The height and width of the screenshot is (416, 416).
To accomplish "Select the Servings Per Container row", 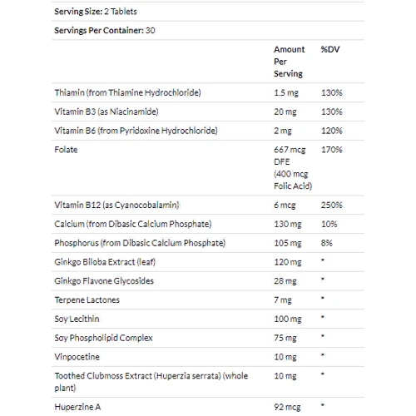I will pos(208,31).
